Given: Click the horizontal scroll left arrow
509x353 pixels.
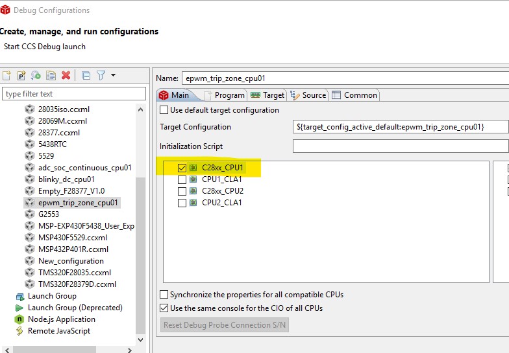Looking at the screenshot, I should point(6,350).
